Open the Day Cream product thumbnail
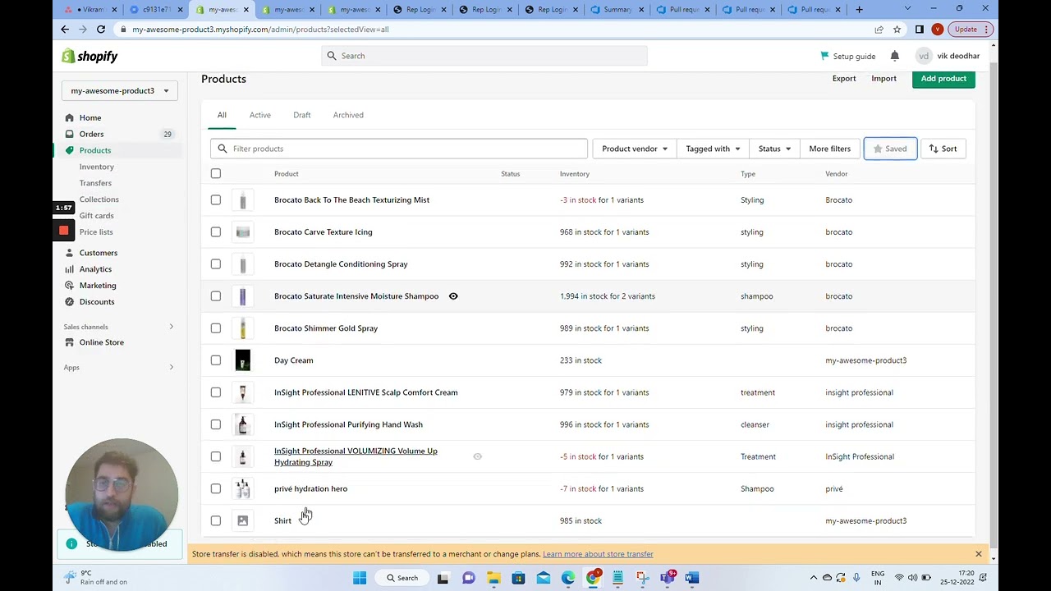 click(x=242, y=360)
